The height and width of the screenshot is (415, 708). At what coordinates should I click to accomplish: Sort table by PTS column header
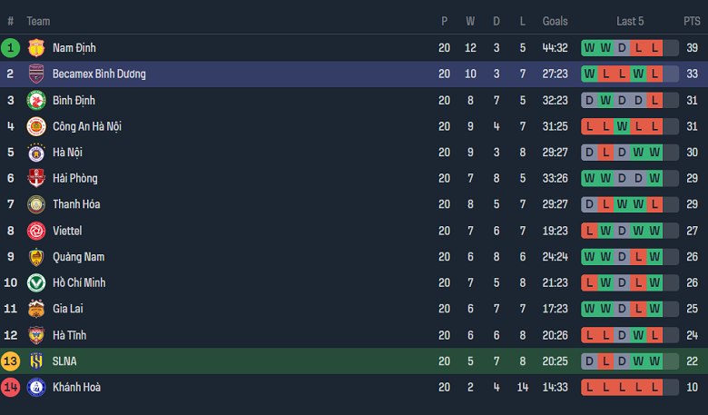[x=692, y=21]
